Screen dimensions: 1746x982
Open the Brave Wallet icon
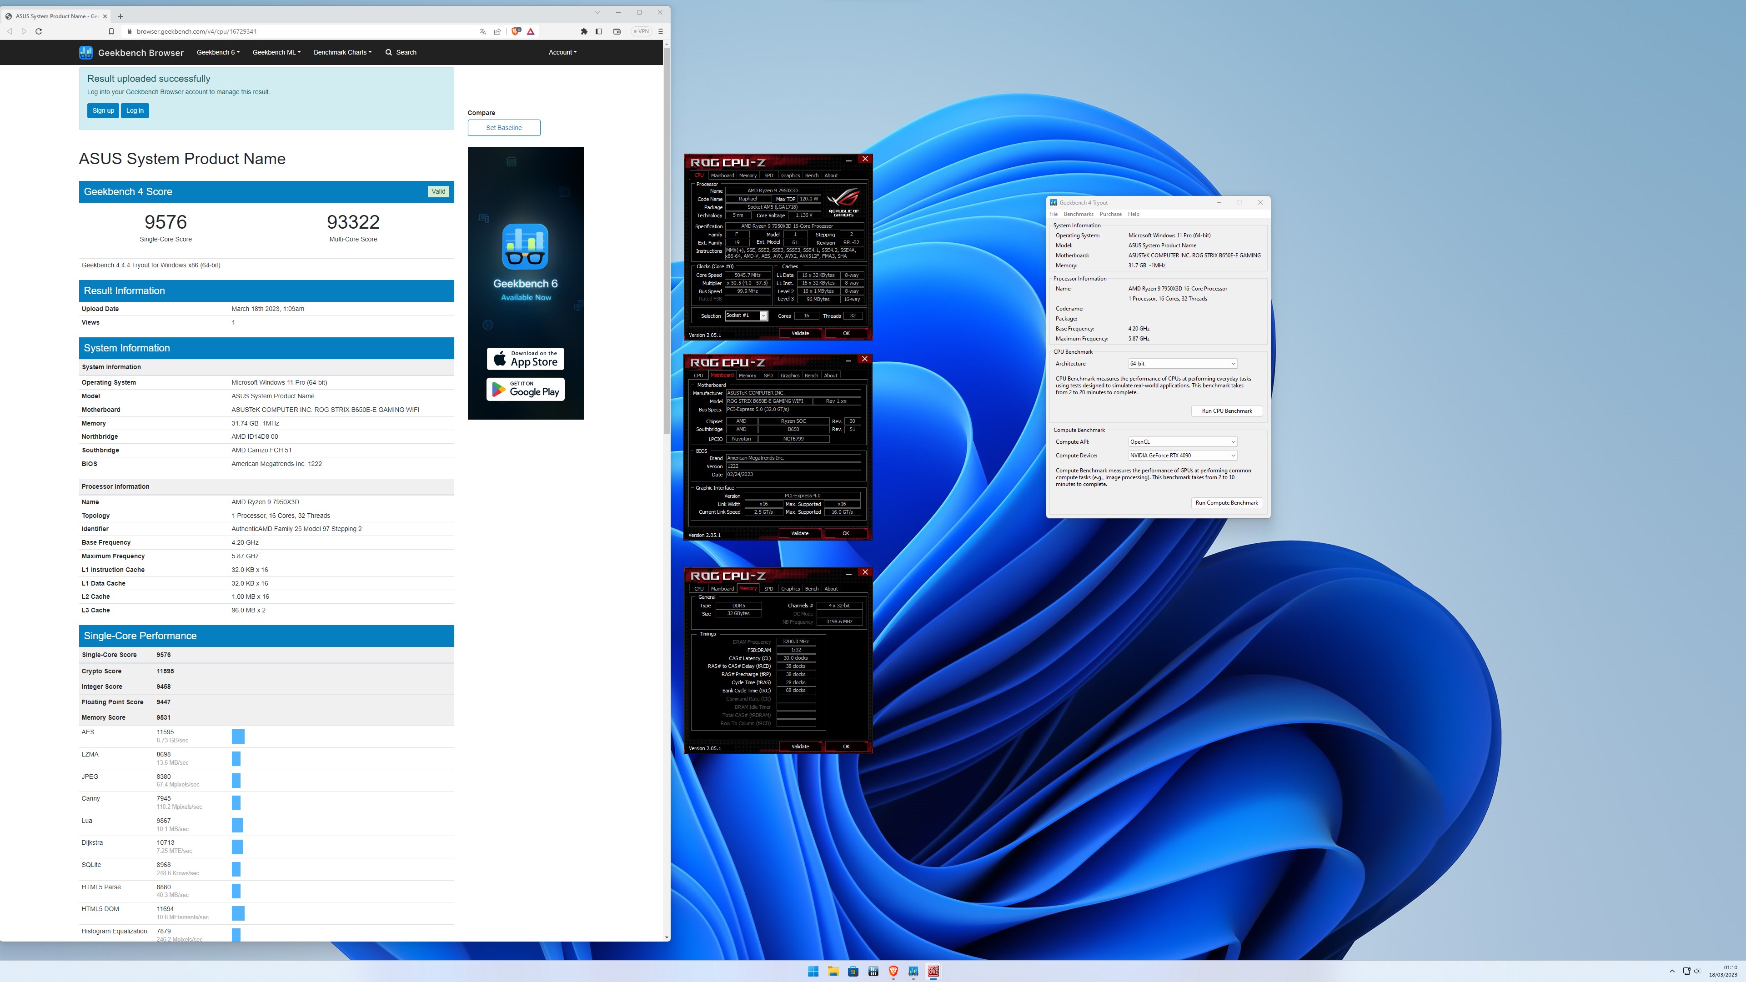coord(617,31)
